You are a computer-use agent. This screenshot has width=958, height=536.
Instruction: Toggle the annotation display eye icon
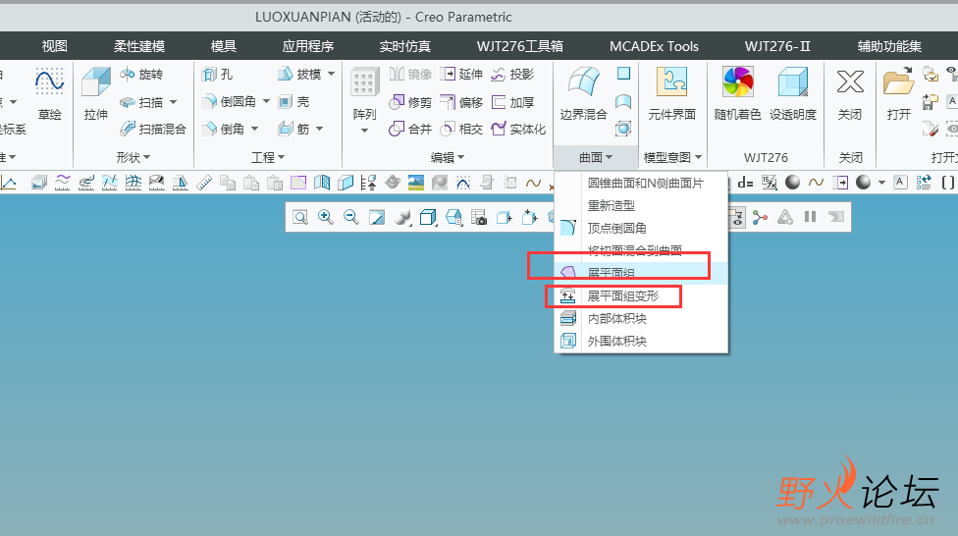coord(737,217)
